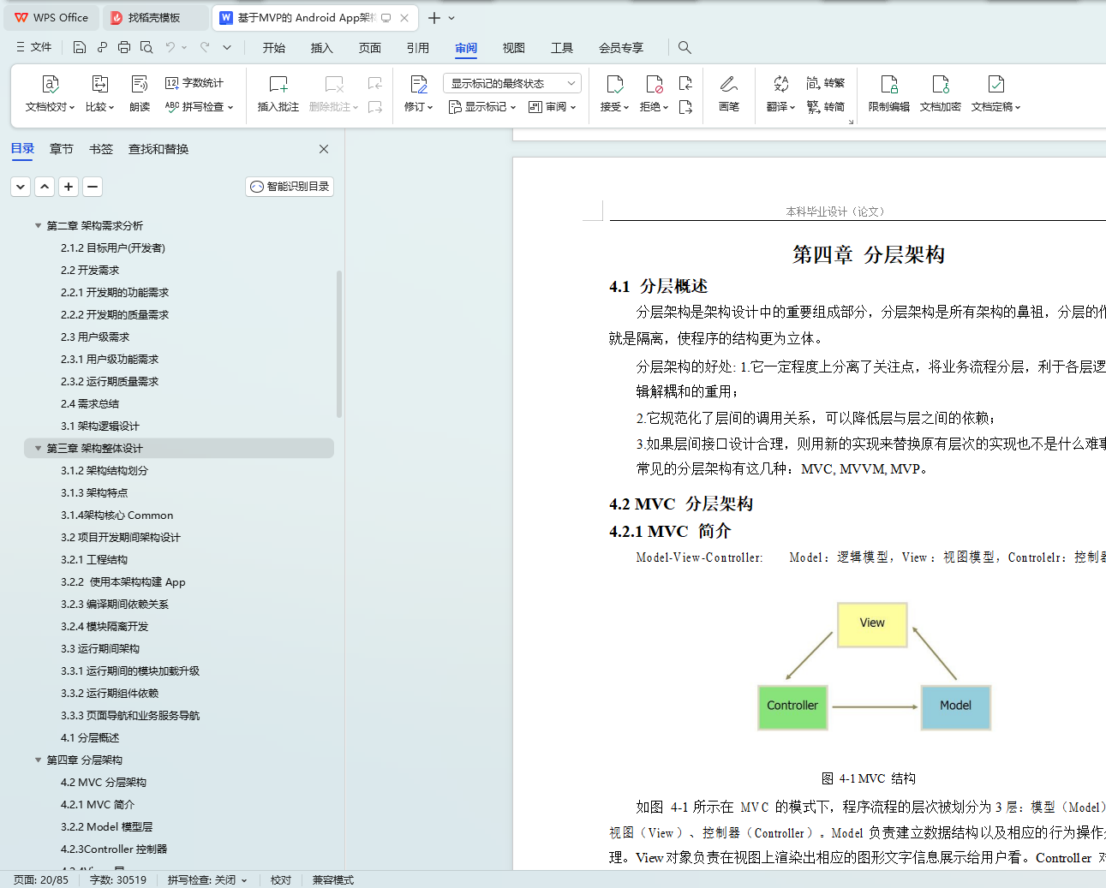Collapse the 第四章 分层架构 tree node
The width and height of the screenshot is (1106, 888).
pos(38,760)
